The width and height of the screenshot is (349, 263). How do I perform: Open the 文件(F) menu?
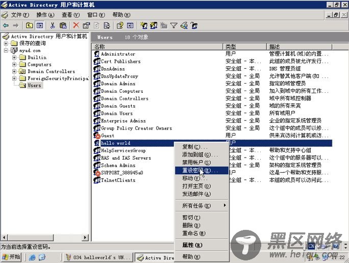click(20, 15)
